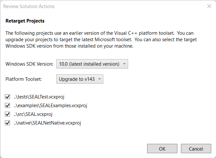Screen dimensions: 216x158
Task: Click the chevron arrow beside 10.0 latest installed version
Action: (x=125, y=64)
